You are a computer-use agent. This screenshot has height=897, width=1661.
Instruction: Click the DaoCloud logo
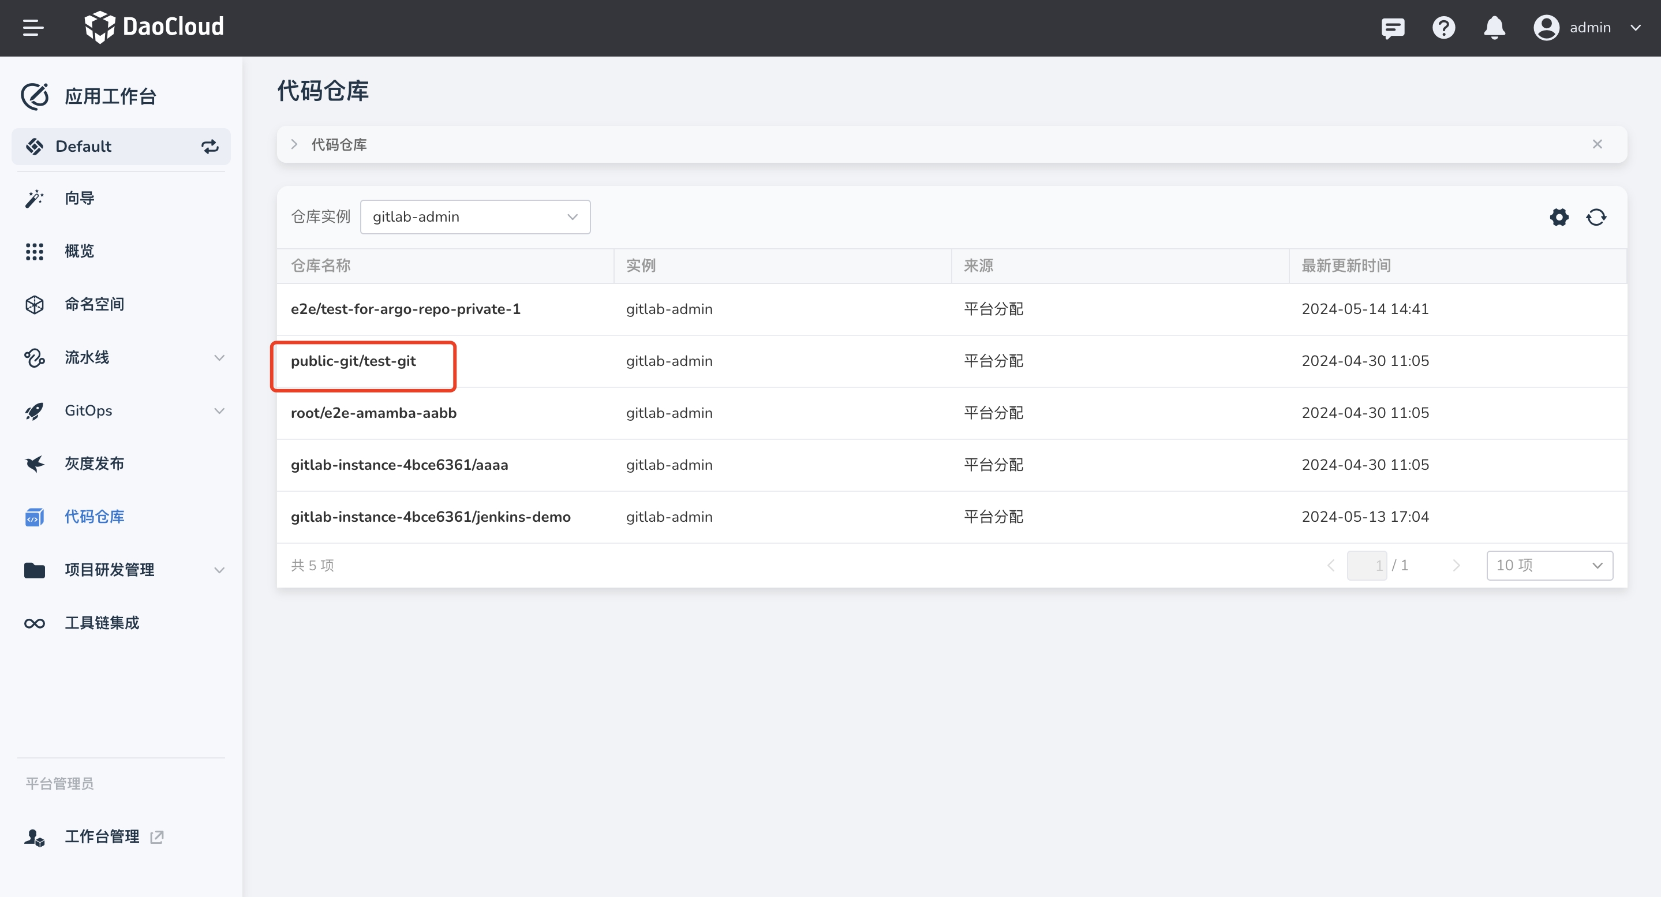(154, 27)
